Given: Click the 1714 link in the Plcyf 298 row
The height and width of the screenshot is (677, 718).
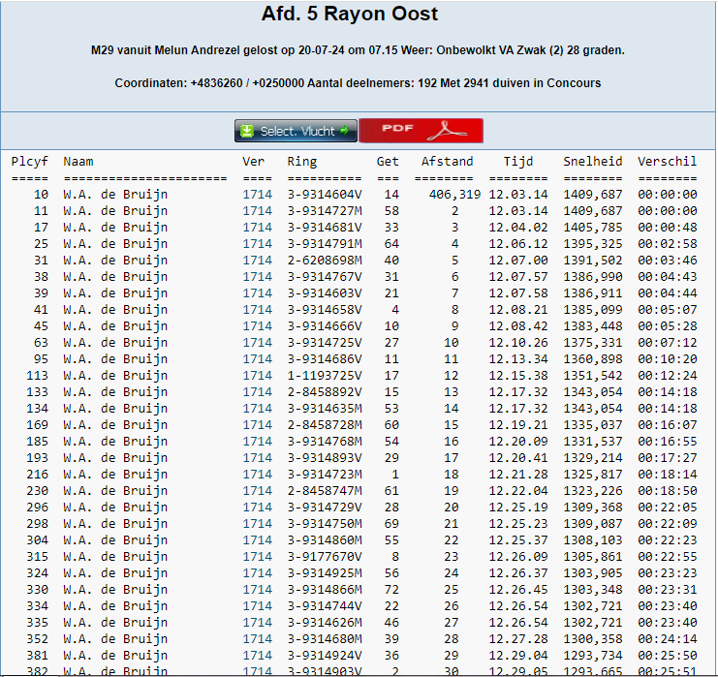Looking at the screenshot, I should 257,524.
